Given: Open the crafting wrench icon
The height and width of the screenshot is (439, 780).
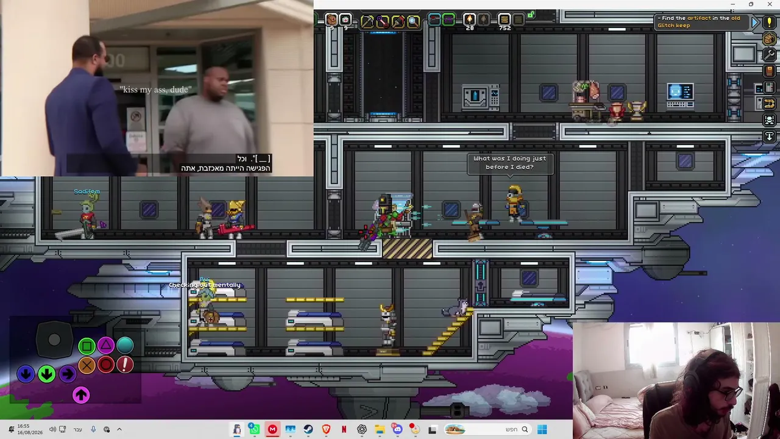Looking at the screenshot, I should pyautogui.click(x=769, y=55).
